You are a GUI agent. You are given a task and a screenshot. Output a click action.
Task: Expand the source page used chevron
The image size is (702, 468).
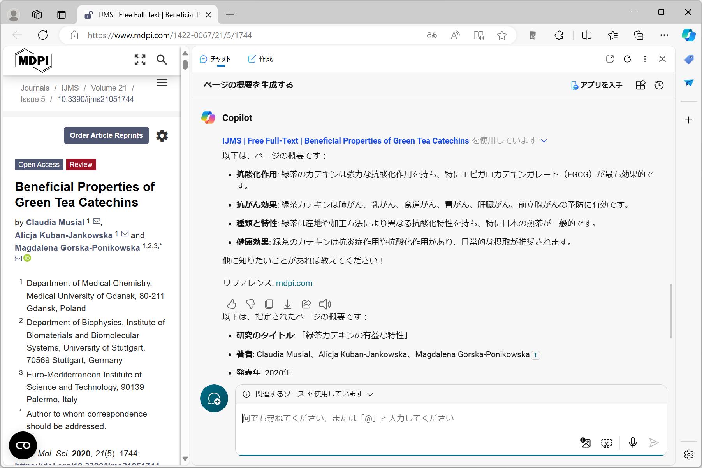pyautogui.click(x=544, y=141)
